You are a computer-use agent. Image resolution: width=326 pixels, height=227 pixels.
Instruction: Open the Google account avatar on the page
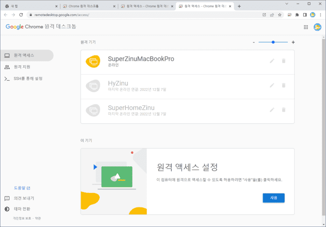[x=317, y=27]
